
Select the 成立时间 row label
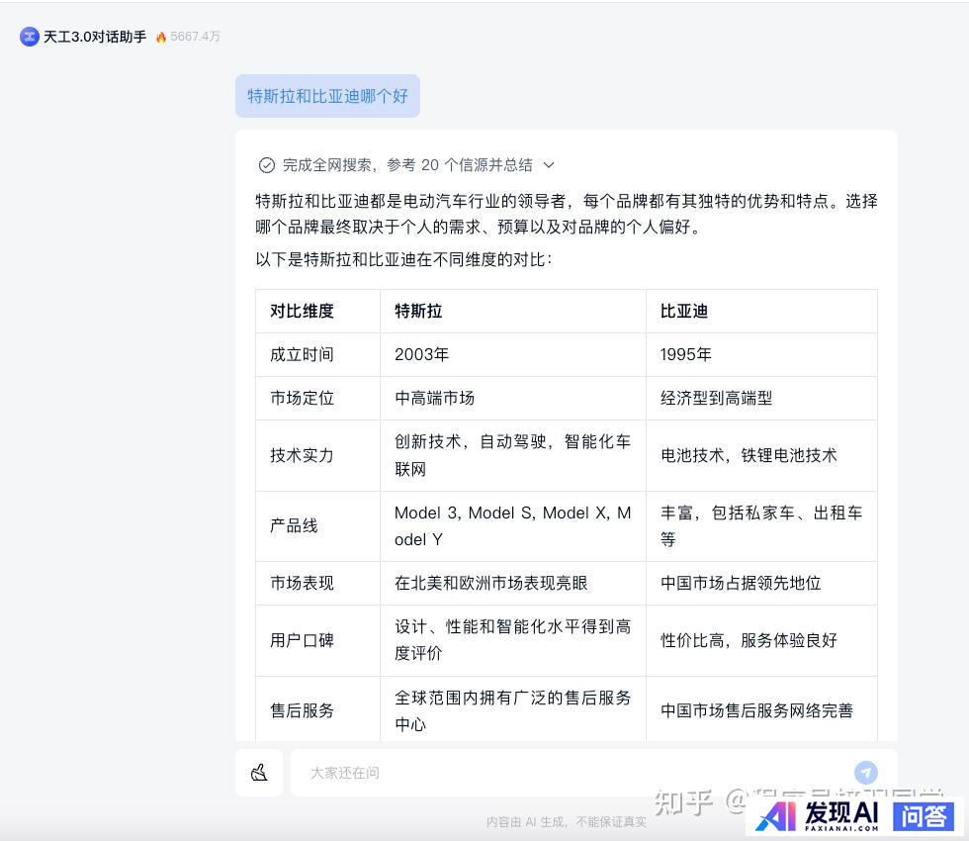pos(303,354)
